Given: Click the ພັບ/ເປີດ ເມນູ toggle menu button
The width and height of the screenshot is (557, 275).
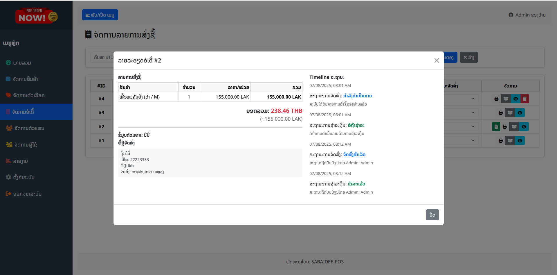Looking at the screenshot, I should click(100, 15).
